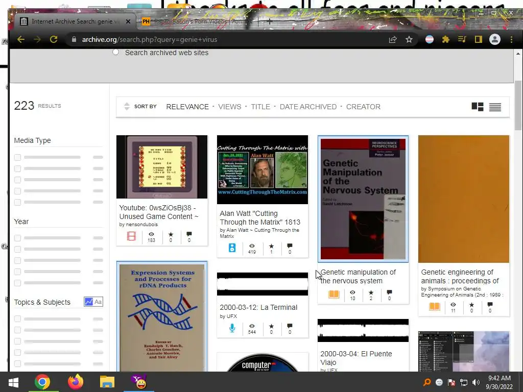Open 2000-03-04: El Puente Viajo item
Screen dimensions: 523x392
356,358
